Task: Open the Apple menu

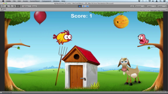Action: pos(3,1)
